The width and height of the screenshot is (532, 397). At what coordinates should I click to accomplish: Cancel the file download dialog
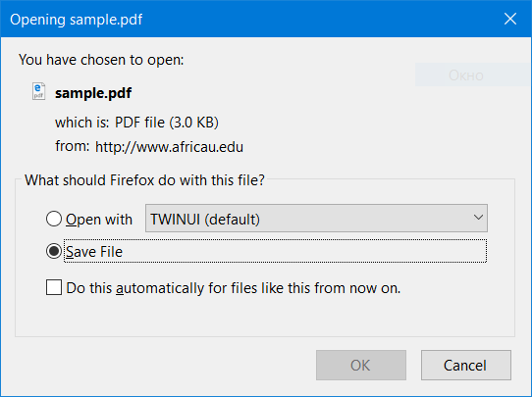[466, 366]
